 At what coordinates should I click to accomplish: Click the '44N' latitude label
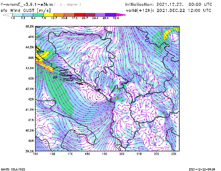31,58
